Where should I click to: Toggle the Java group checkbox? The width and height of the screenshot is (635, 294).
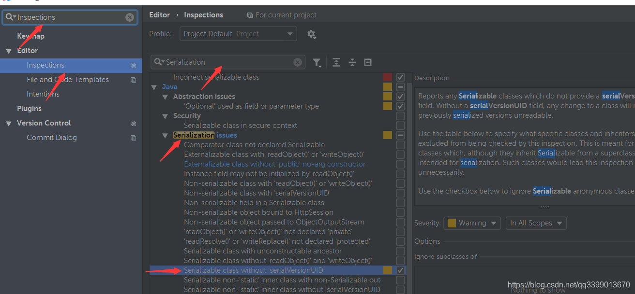pyautogui.click(x=400, y=87)
